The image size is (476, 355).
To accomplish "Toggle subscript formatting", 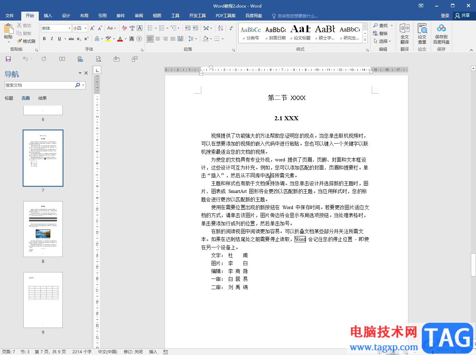I will pyautogui.click(x=79, y=39).
